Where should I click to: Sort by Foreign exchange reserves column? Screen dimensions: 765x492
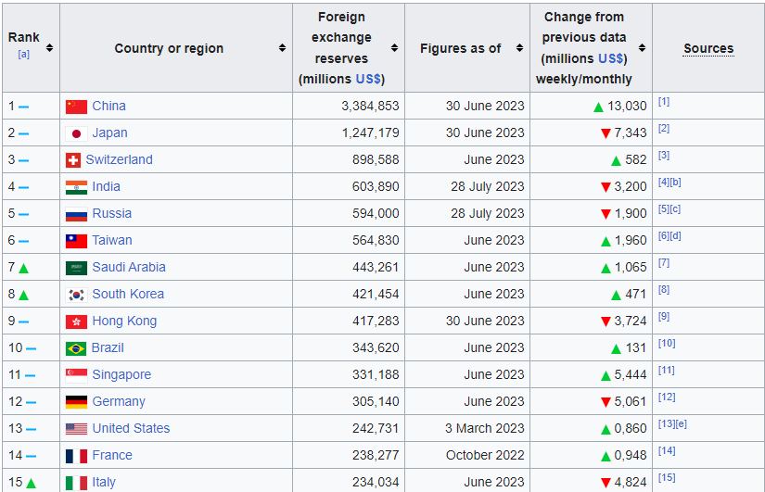(394, 48)
